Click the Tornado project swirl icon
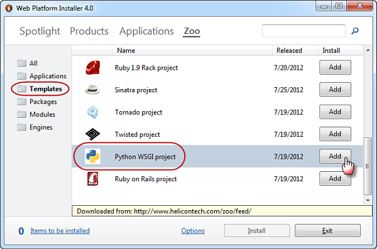This screenshot has height=249, width=377. coord(93,112)
